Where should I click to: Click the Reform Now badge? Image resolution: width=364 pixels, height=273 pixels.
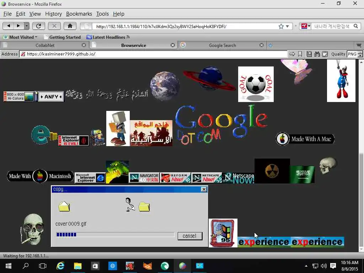coord(175,178)
